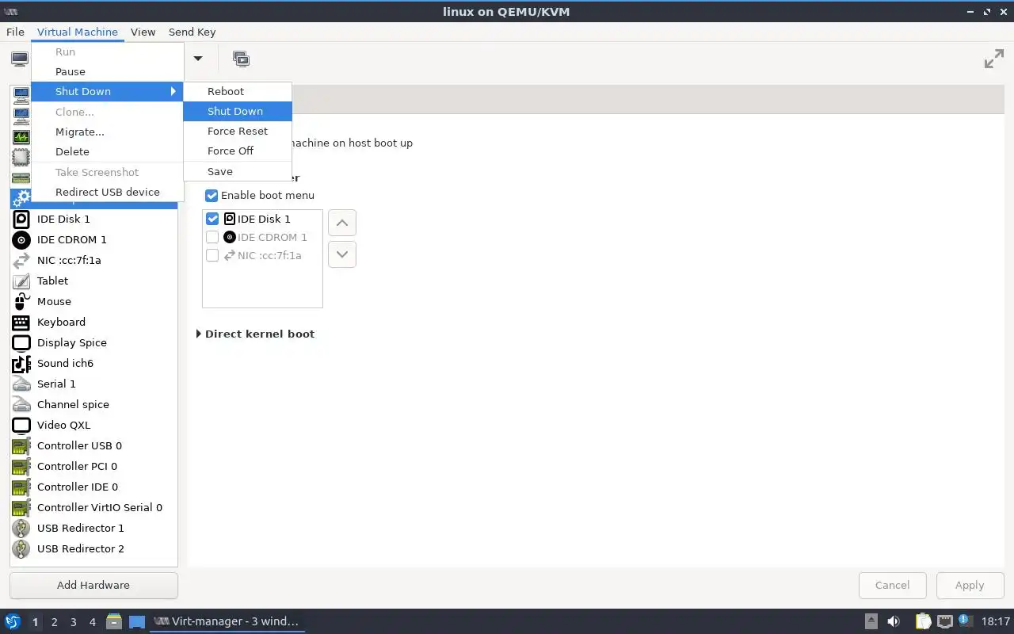1014x634 pixels.
Task: Click the network tray icon
Action: tap(944, 621)
